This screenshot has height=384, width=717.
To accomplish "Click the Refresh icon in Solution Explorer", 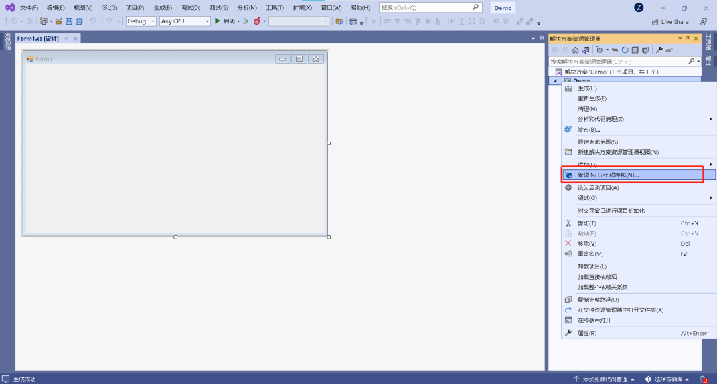I will coord(625,50).
